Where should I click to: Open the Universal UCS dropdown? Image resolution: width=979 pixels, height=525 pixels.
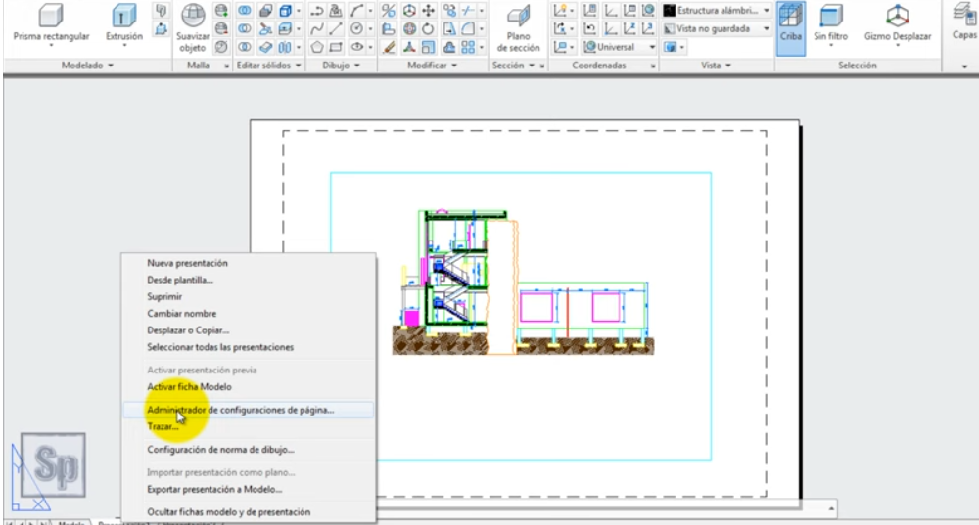(620, 47)
